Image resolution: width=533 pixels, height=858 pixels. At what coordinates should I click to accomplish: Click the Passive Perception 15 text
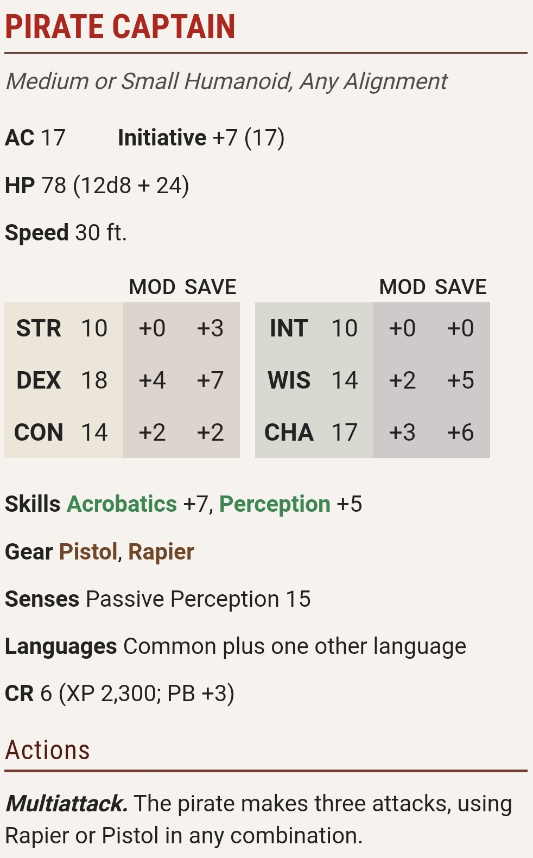coord(198,599)
